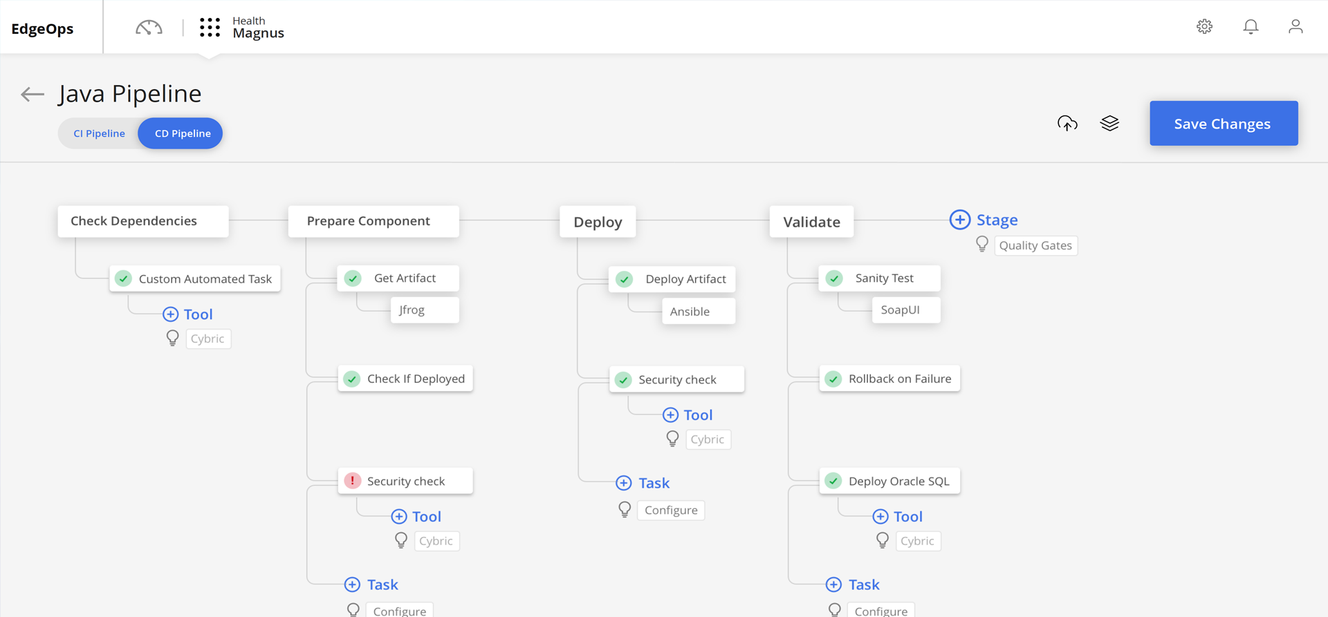Click plus icon for Task under Prepare Component

pyautogui.click(x=352, y=585)
